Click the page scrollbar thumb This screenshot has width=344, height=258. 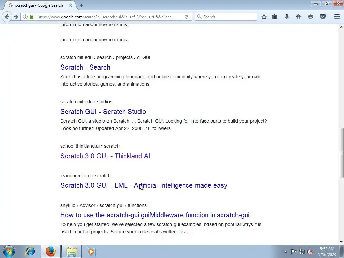coord(341,153)
